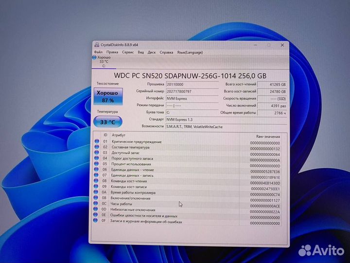Open the Сервис menu
The width and height of the screenshot is (350, 263).
pos(128,52)
